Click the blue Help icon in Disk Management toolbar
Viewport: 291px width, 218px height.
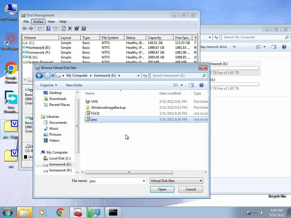[48, 28]
